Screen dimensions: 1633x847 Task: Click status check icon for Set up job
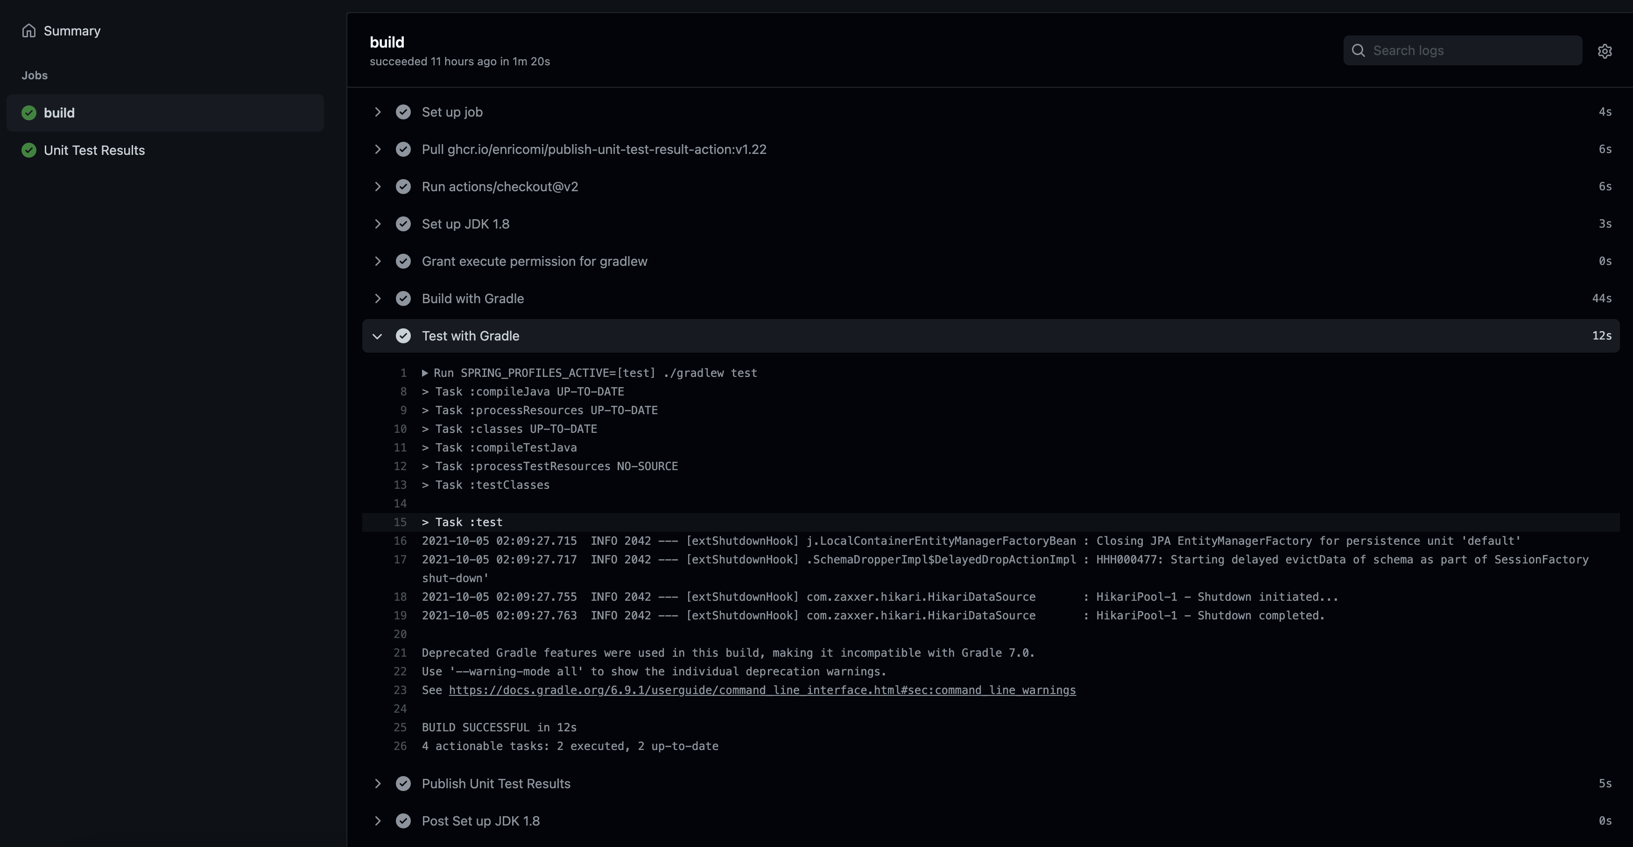coord(403,112)
